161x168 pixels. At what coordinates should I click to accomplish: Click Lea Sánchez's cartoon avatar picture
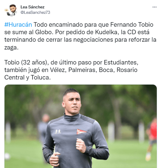(x=11, y=10)
